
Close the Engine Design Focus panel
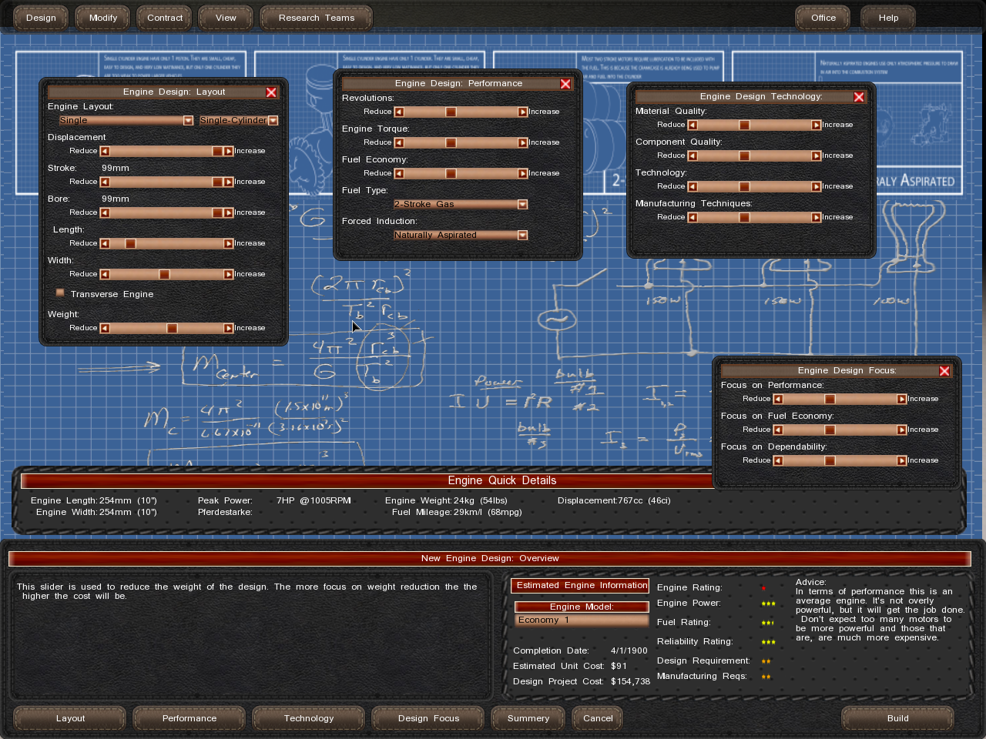pos(944,371)
